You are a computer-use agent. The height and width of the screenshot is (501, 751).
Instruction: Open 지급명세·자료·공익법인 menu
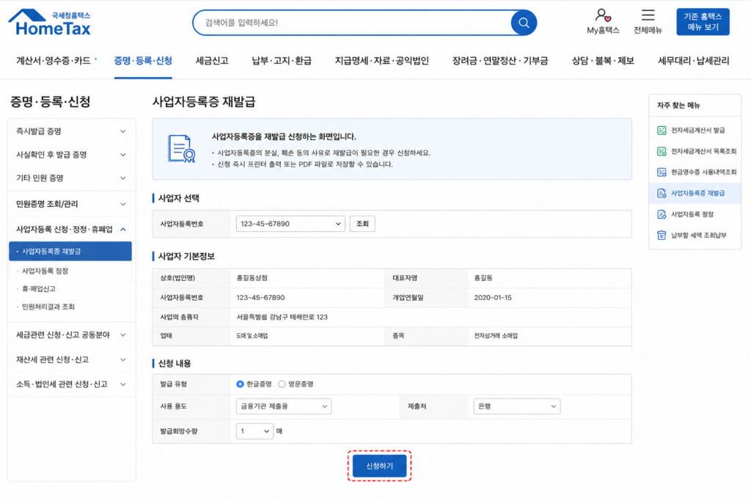click(x=381, y=61)
